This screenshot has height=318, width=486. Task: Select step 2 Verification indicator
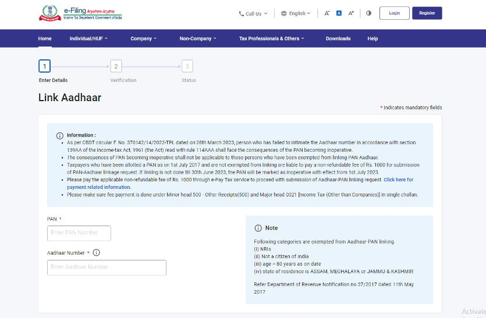tap(116, 66)
